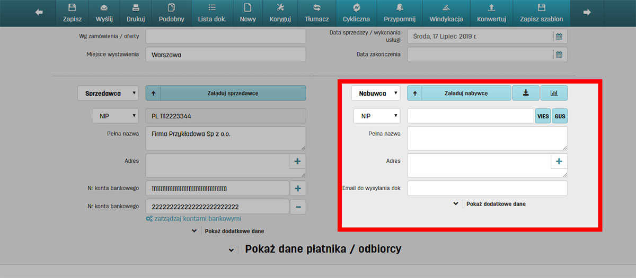Open the buyer's NIP type dropdown
The image size is (636, 278).
click(x=377, y=116)
